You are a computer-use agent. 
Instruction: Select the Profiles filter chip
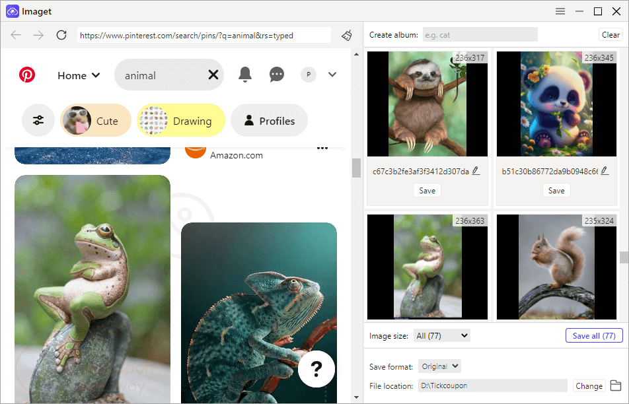[269, 120]
